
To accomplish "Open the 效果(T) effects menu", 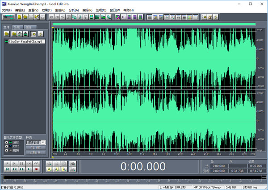I will 46,10.
